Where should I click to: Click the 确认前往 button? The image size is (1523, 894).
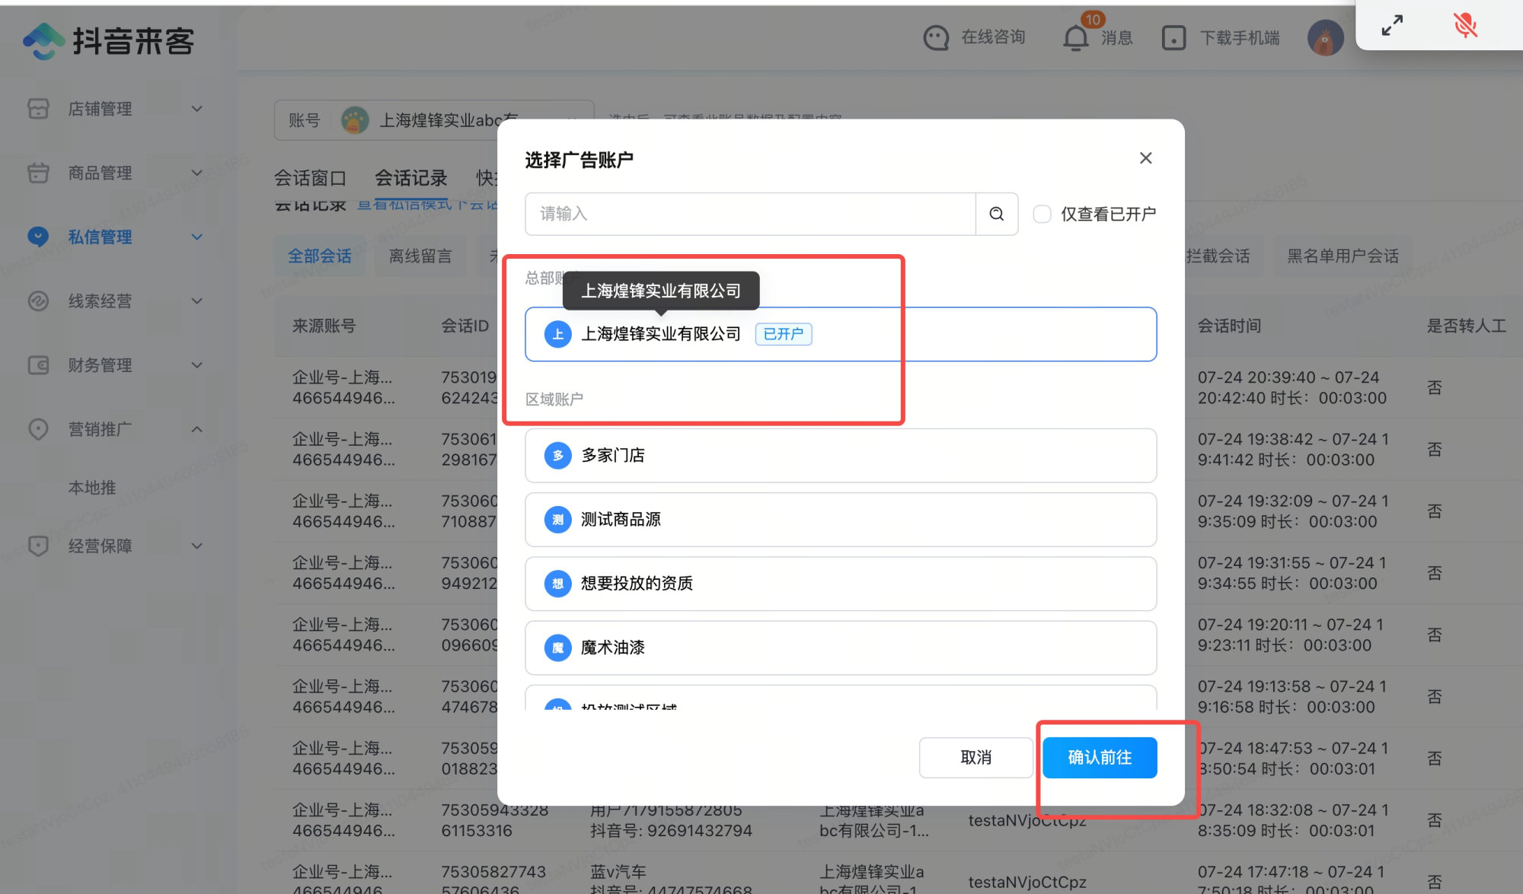click(1100, 757)
